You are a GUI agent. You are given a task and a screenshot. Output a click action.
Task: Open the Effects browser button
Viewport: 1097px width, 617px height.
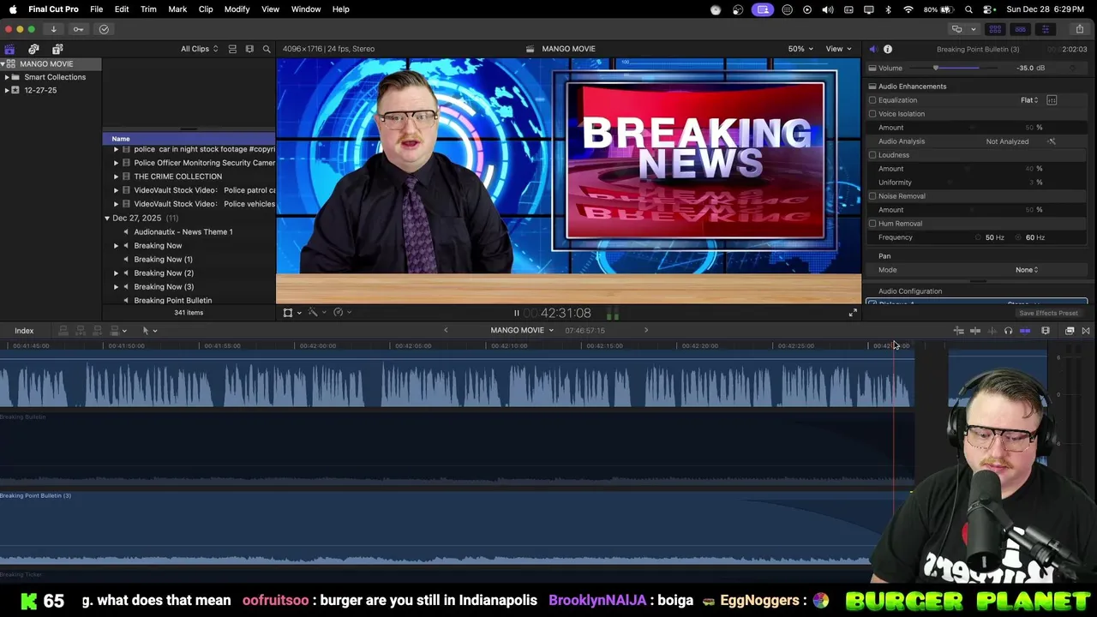coord(1070,331)
